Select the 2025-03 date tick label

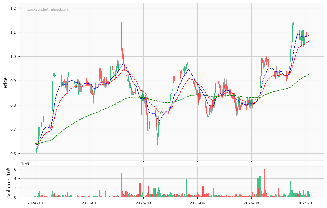[143, 203]
